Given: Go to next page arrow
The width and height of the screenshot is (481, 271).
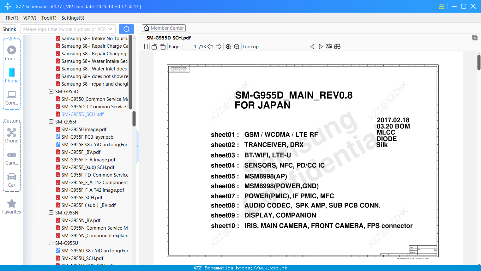Looking at the screenshot, I should tap(219, 46).
